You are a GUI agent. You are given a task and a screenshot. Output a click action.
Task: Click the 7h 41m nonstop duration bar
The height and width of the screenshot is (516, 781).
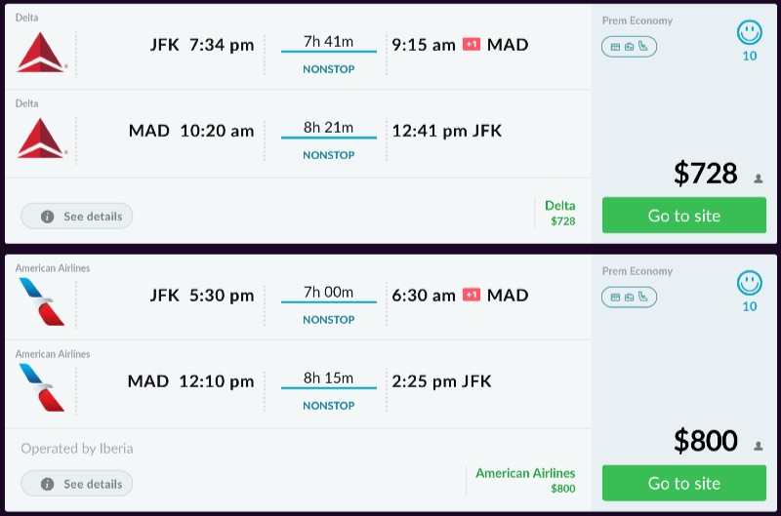[328, 51]
